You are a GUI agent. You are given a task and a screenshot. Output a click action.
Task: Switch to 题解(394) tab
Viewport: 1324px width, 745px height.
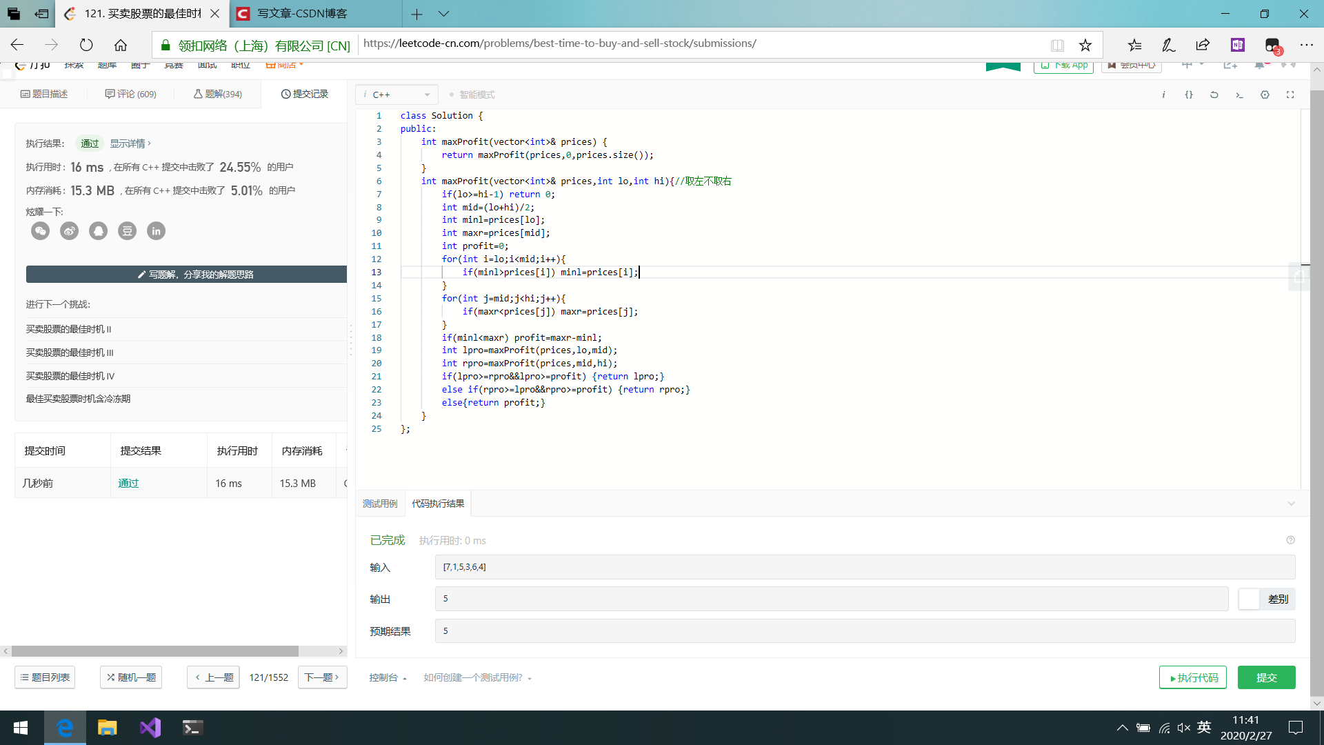(218, 94)
